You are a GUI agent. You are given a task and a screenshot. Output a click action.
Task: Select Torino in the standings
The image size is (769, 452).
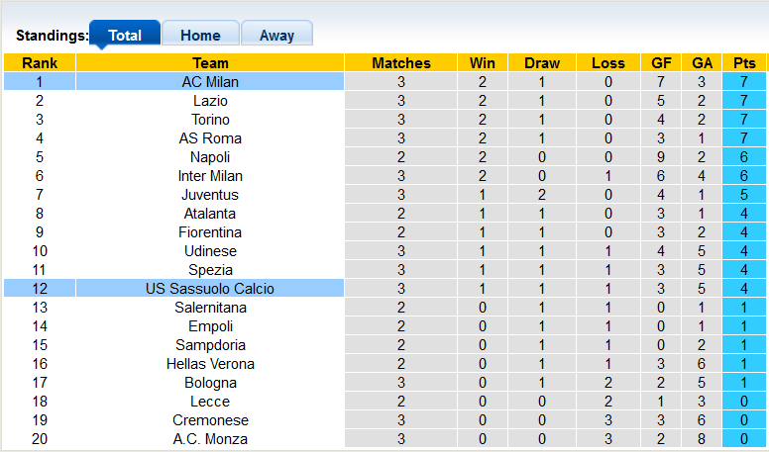pos(210,120)
